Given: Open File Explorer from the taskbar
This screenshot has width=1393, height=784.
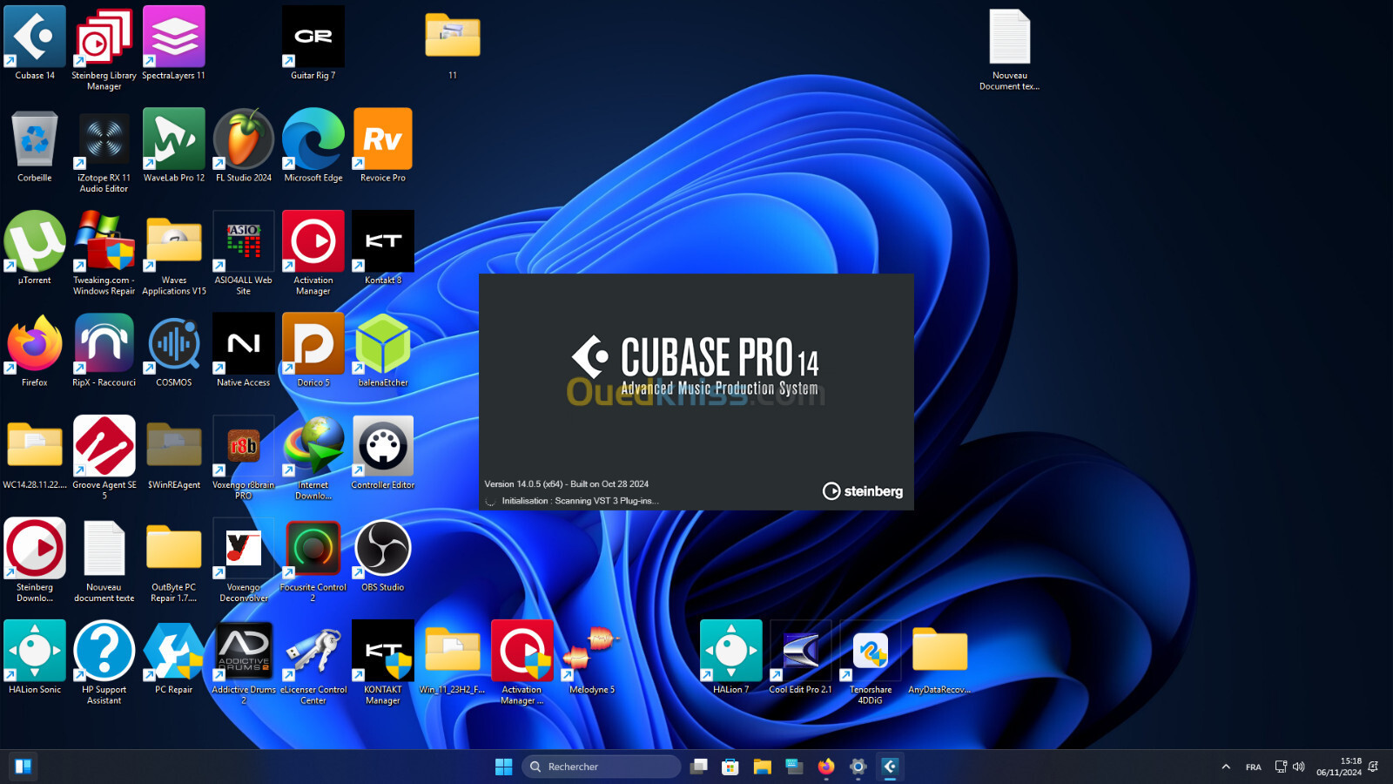Looking at the screenshot, I should 763,767.
